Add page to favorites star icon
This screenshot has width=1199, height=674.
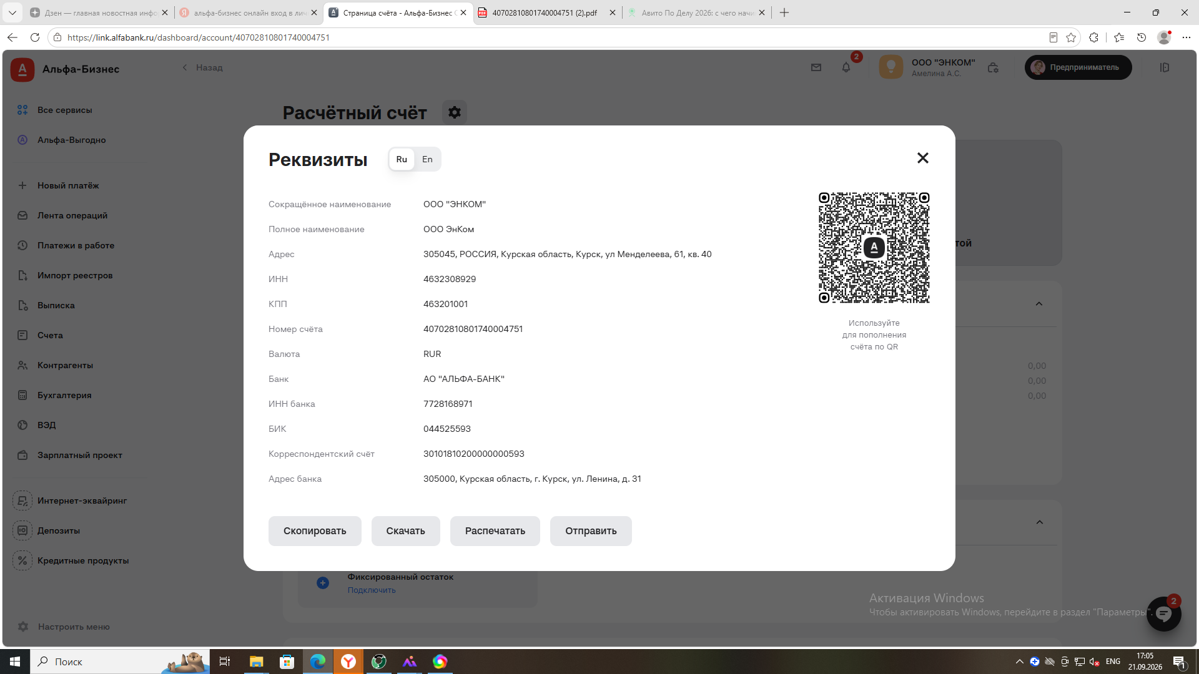click(x=1072, y=37)
